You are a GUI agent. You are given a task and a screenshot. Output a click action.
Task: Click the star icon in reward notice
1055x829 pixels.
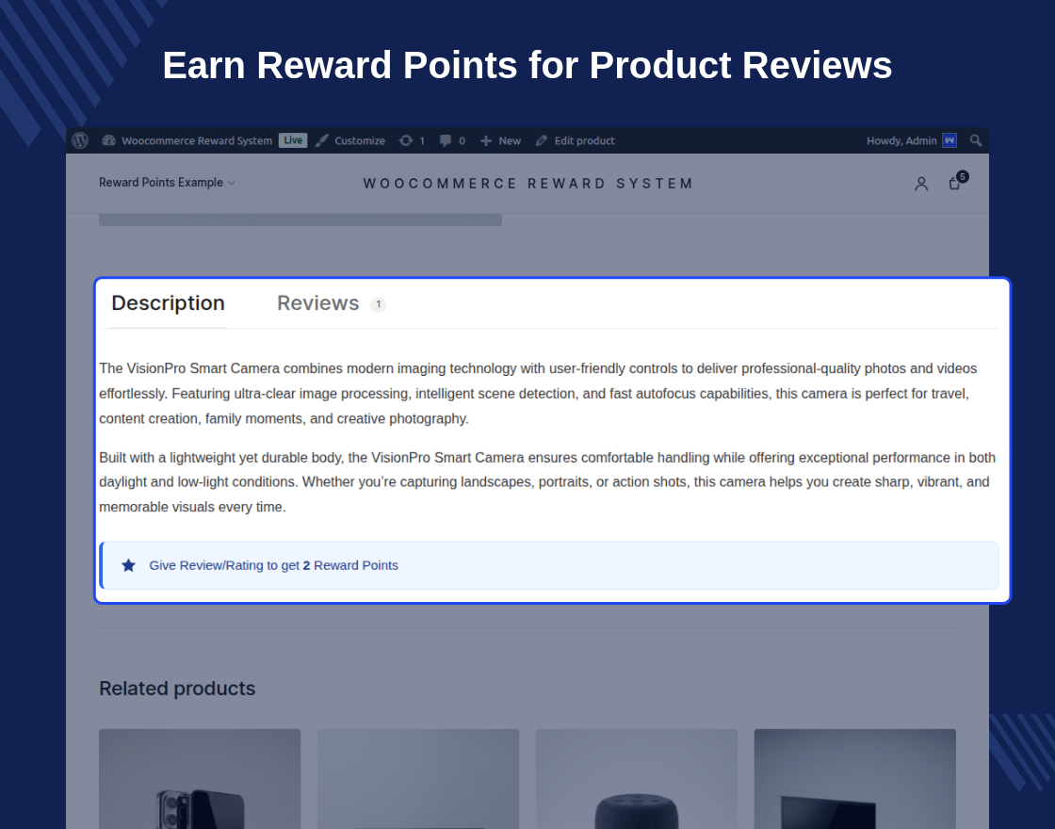tap(128, 565)
